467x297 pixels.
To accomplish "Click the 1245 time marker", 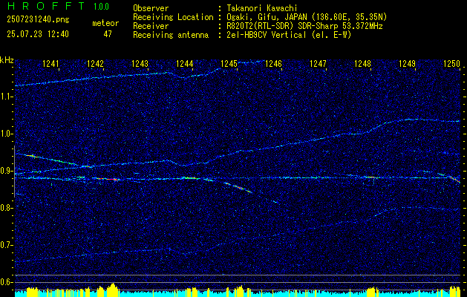I will click(229, 63).
